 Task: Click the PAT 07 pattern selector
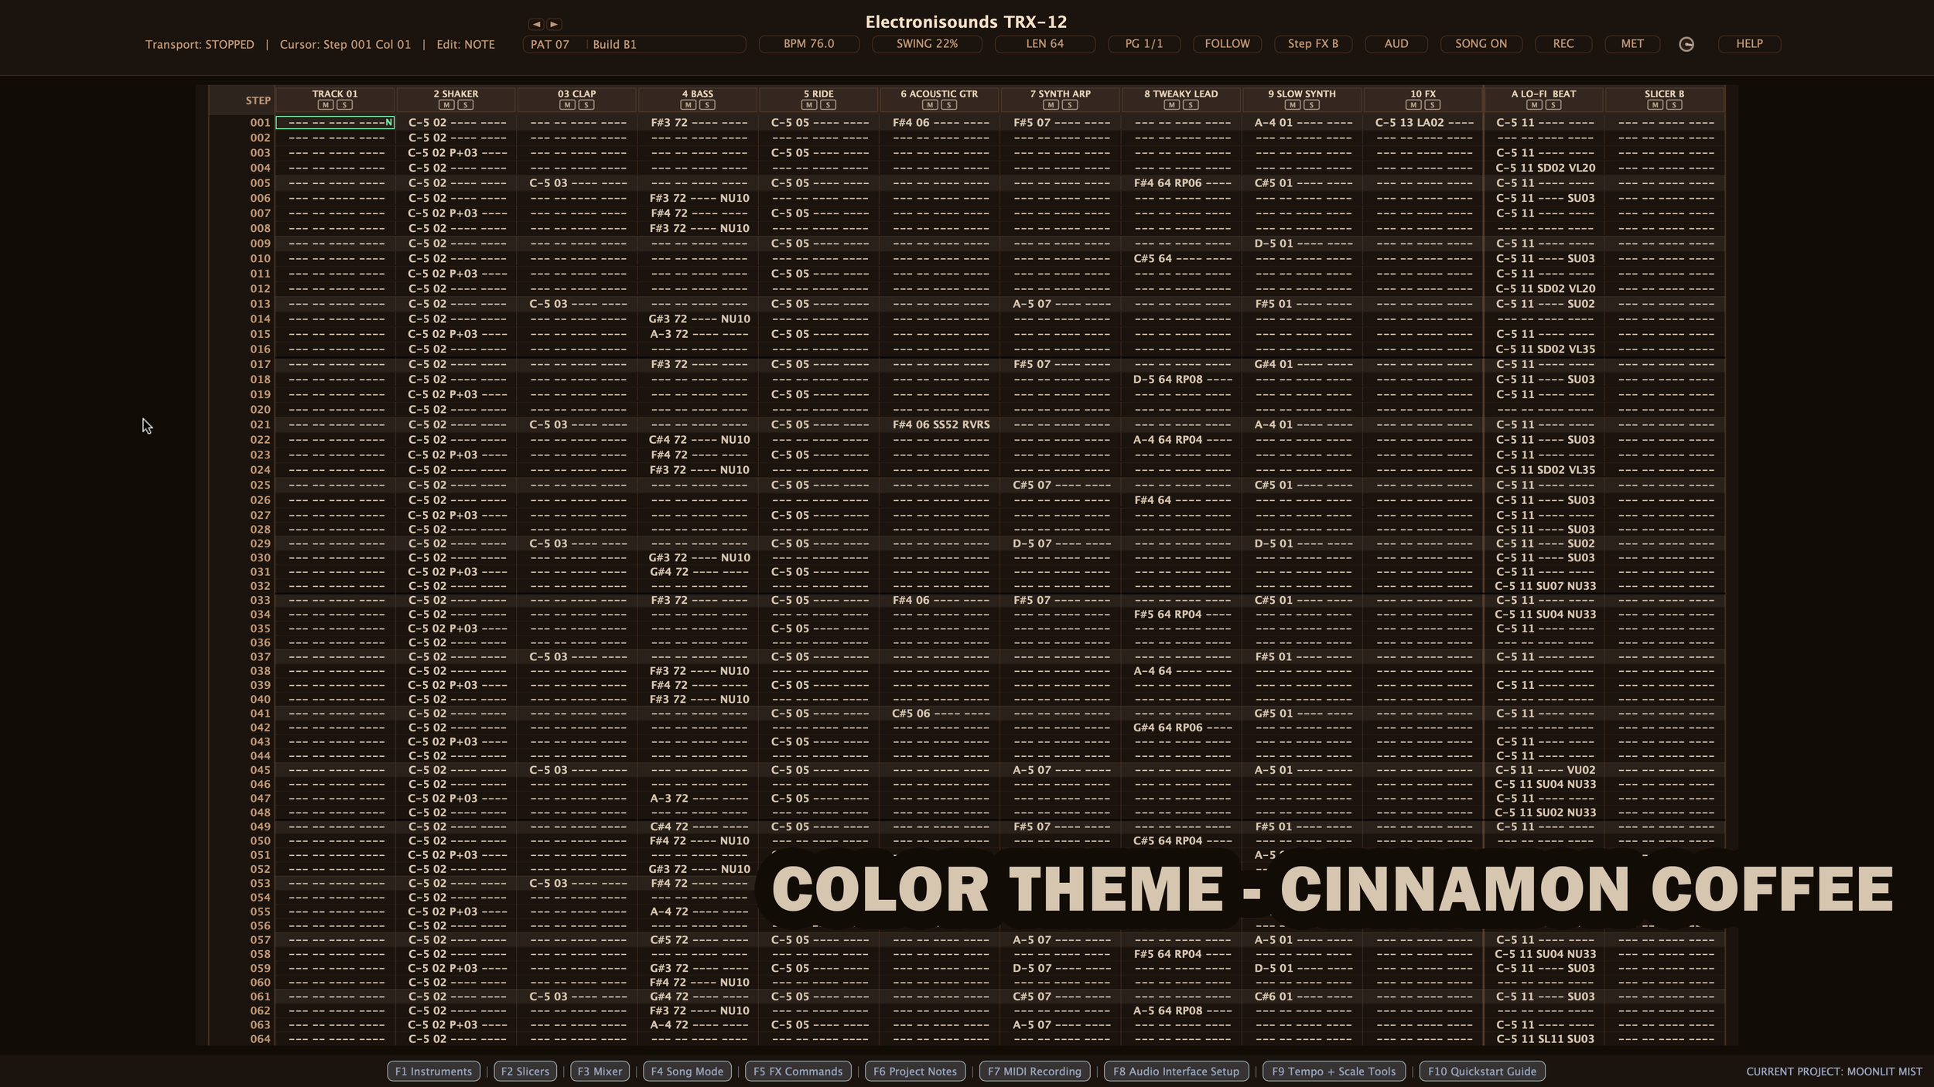click(x=554, y=44)
